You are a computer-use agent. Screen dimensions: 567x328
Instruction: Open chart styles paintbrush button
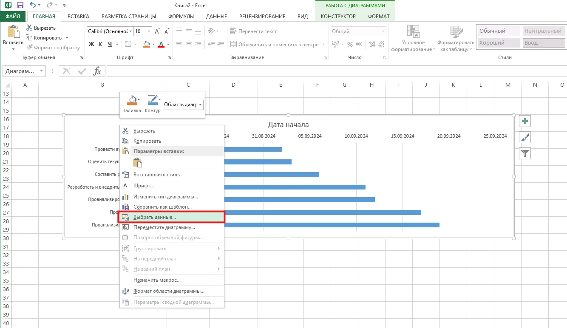525,137
